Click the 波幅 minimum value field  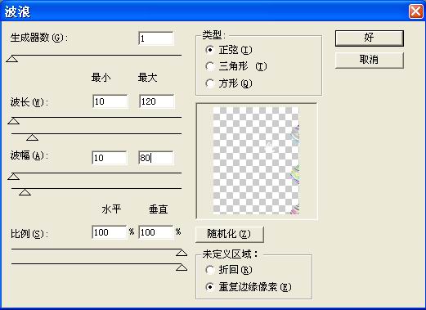tap(110, 158)
